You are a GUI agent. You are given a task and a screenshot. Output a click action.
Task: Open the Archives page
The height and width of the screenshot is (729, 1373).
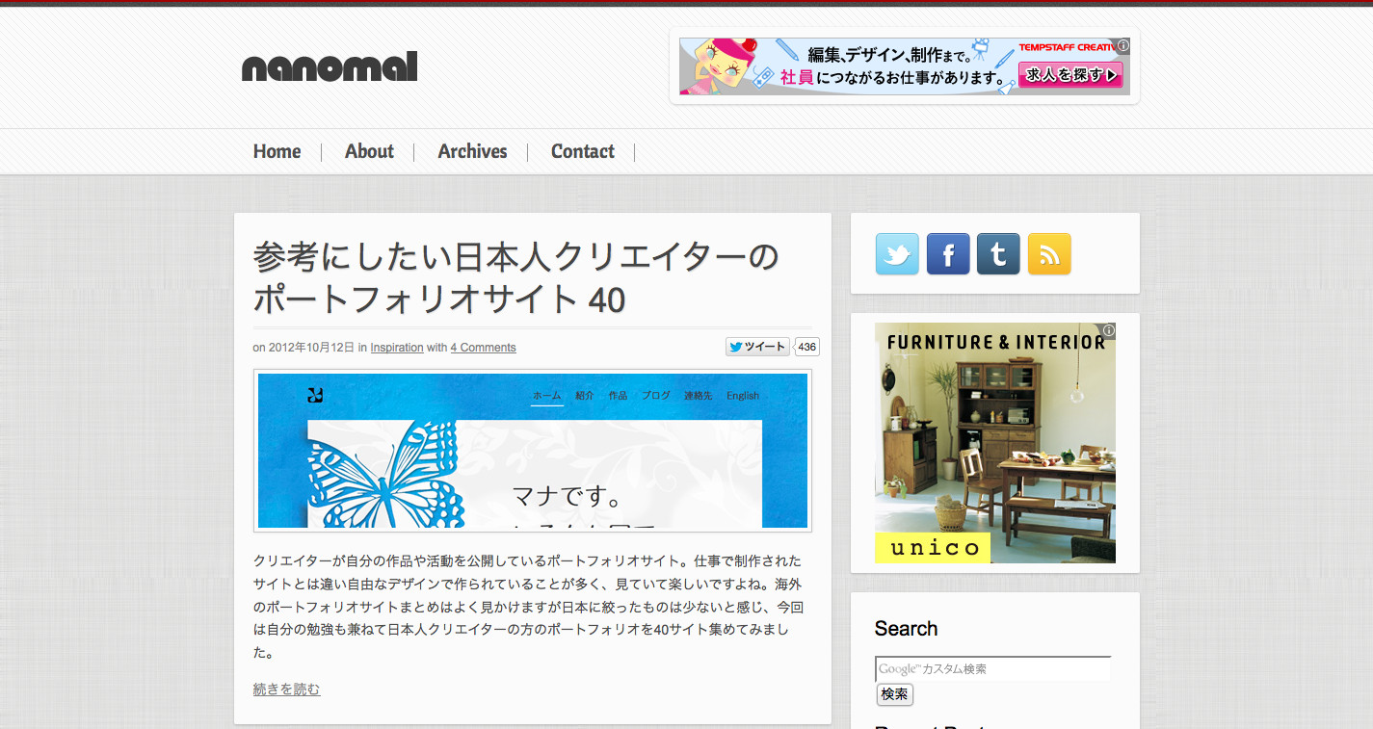click(472, 151)
